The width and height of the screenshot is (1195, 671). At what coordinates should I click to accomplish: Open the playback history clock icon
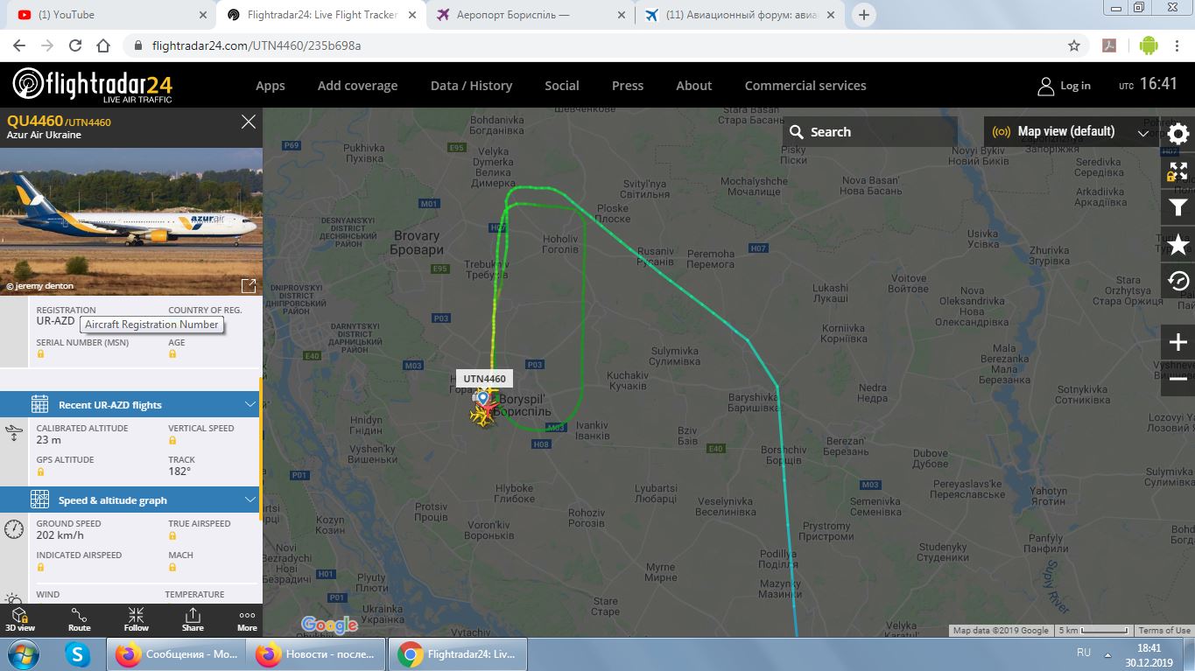coord(1178,281)
